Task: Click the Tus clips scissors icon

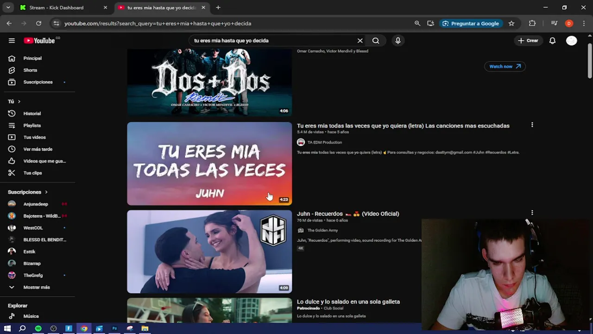Action: [12, 173]
